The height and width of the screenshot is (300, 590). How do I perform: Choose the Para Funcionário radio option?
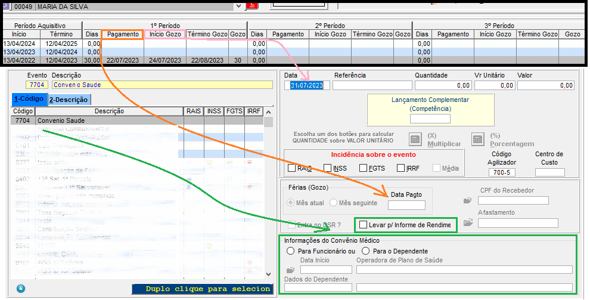coord(290,250)
